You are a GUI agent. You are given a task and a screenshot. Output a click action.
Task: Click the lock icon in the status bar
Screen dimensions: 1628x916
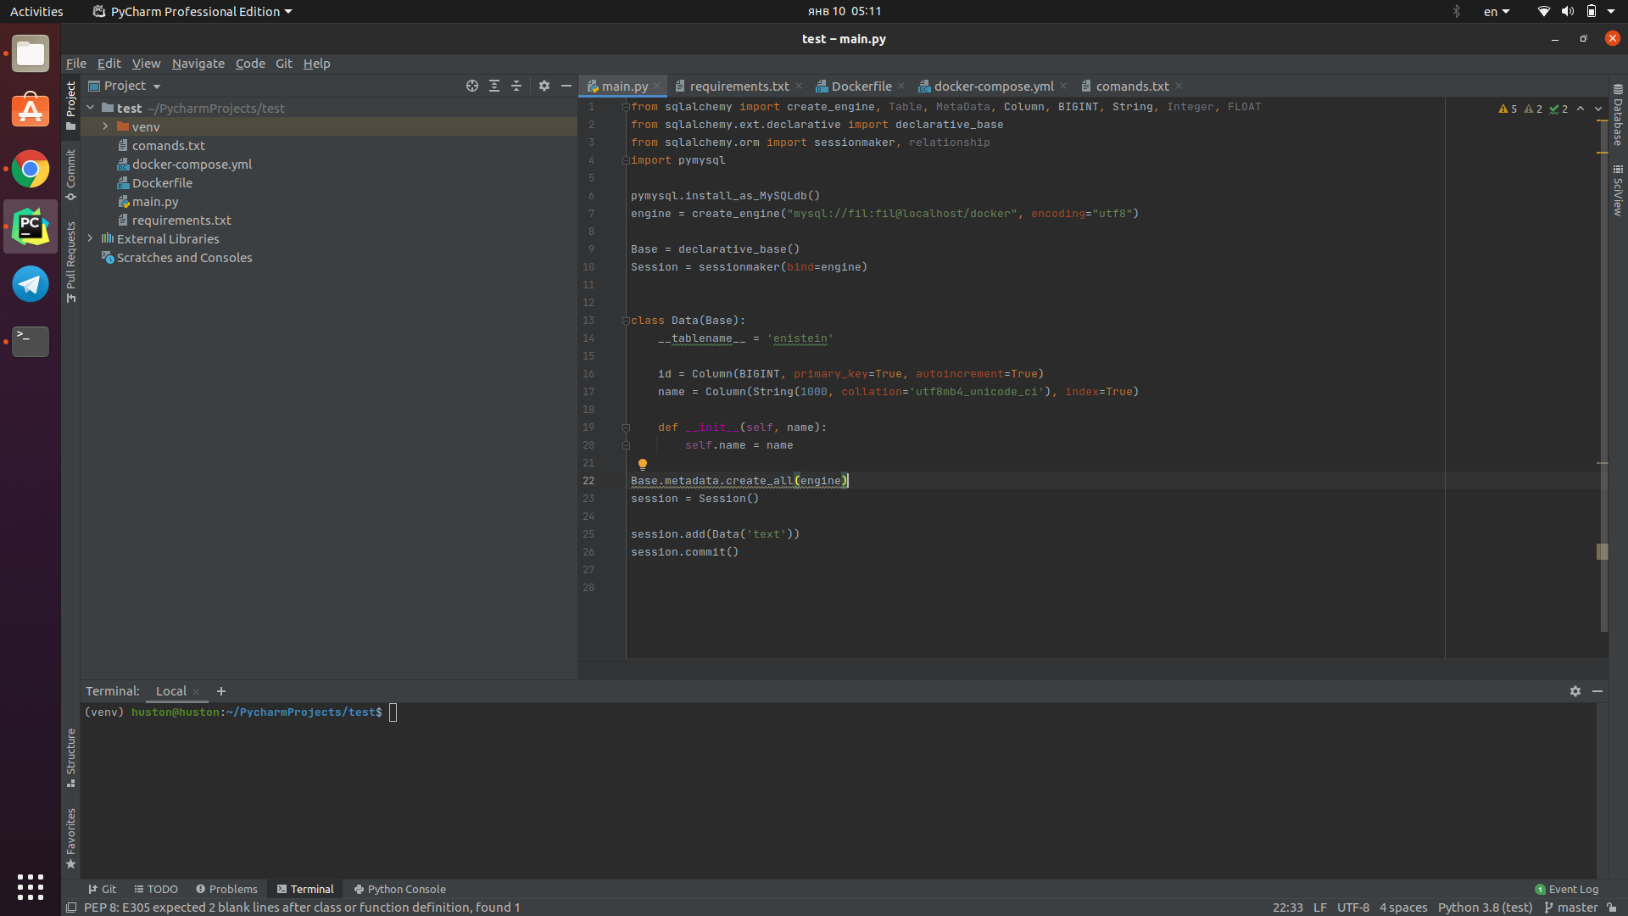click(x=1612, y=908)
